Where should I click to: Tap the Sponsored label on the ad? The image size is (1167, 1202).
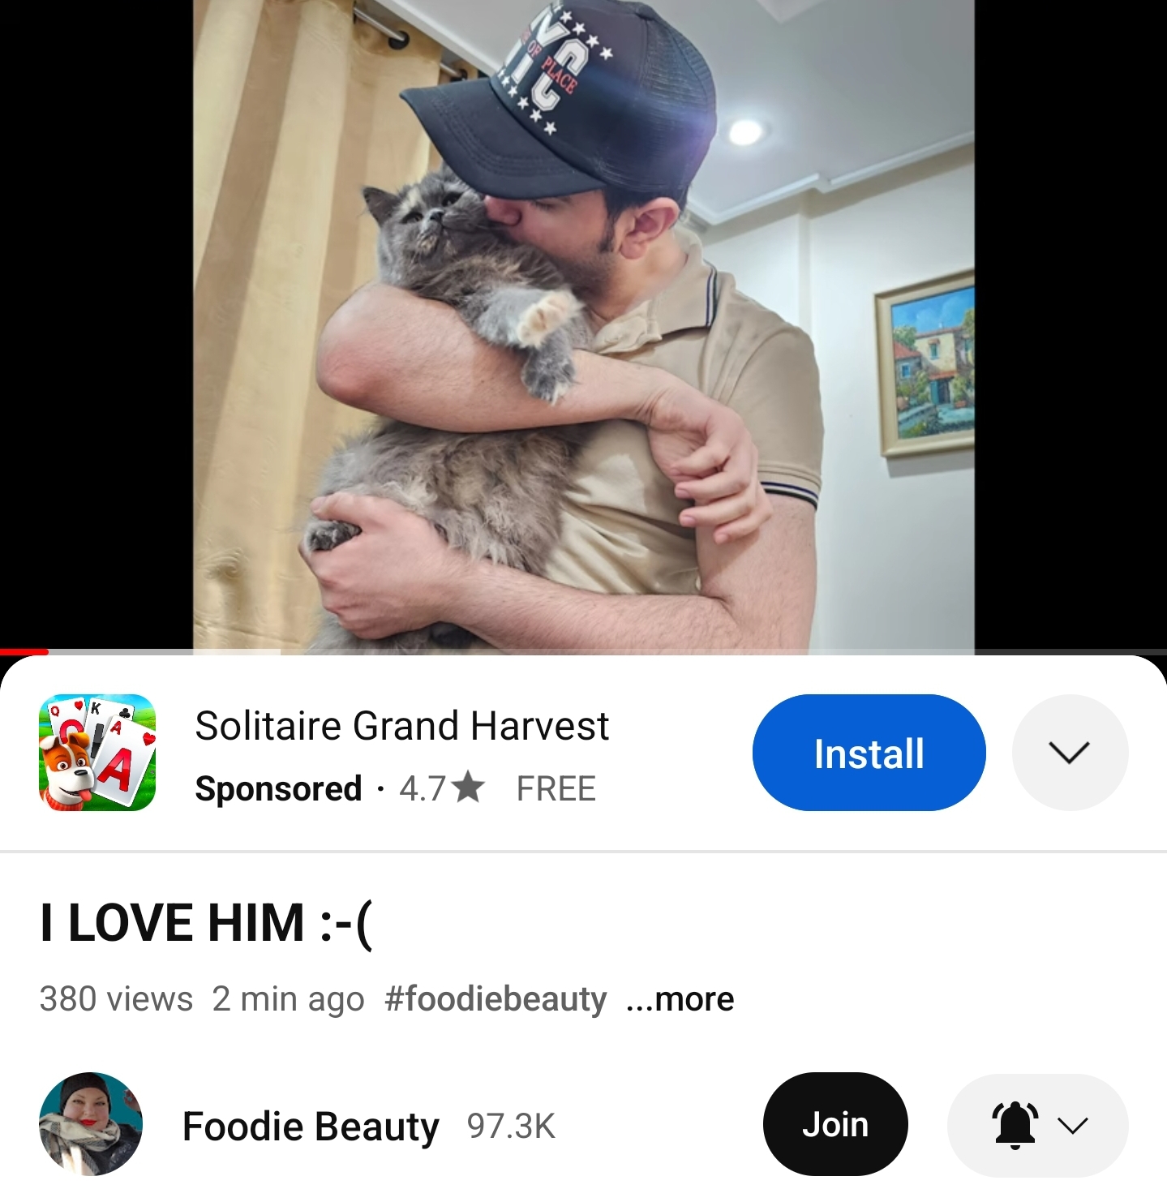(278, 788)
